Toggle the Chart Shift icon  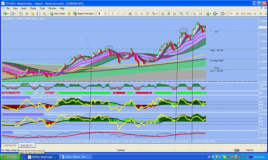(x=201, y=14)
